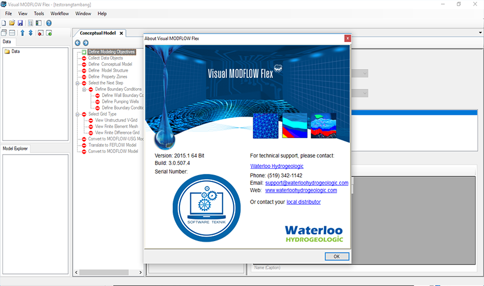Select Define Modeling Objectives step
Viewport: 484px width, 286px height.
pos(112,52)
